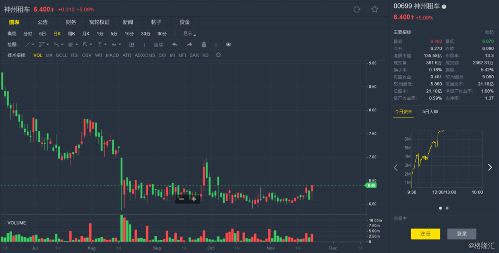Viewport: 499px width, 253px height.
Task: Select the 月K monthly candlestick timeframe
Action: click(86, 34)
